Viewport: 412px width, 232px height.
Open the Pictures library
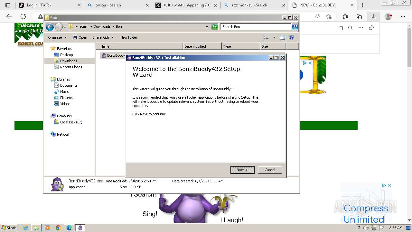pyautogui.click(x=66, y=98)
